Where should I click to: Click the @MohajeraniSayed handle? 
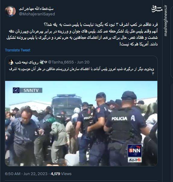(37, 14)
